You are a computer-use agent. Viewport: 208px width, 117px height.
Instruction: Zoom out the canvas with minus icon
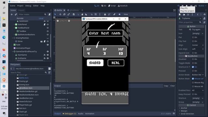(x=58, y=21)
